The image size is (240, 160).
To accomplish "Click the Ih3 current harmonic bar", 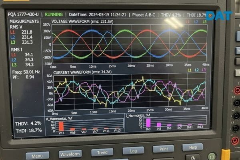I will pyautogui.click(x=148, y=123).
